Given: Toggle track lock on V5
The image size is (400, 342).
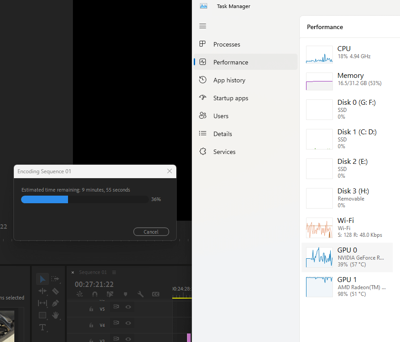Looking at the screenshot, I should coord(91,309).
